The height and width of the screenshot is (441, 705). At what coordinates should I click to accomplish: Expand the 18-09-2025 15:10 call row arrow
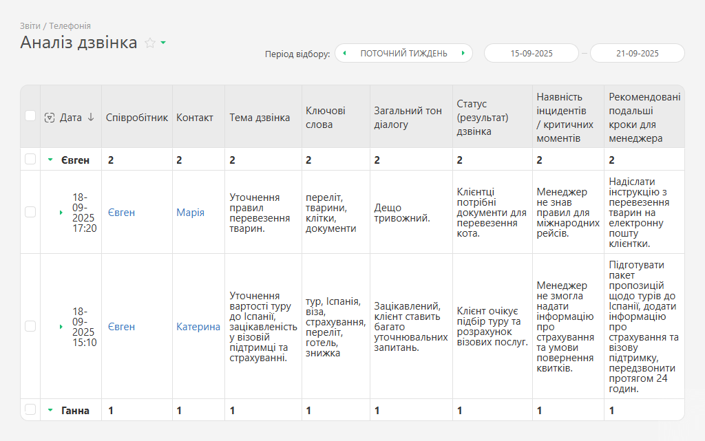[x=61, y=327]
